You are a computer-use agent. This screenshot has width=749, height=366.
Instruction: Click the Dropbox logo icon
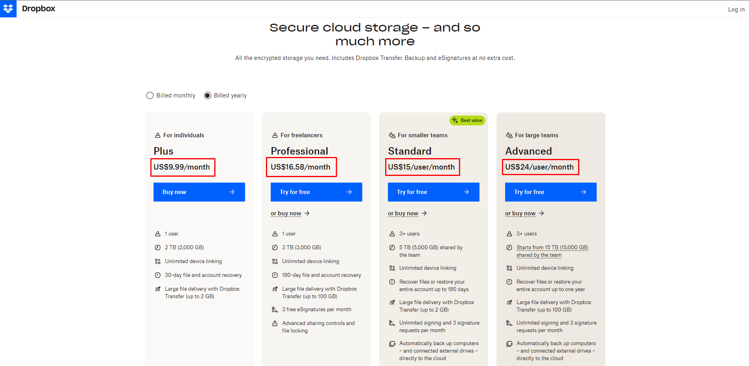click(x=8, y=9)
